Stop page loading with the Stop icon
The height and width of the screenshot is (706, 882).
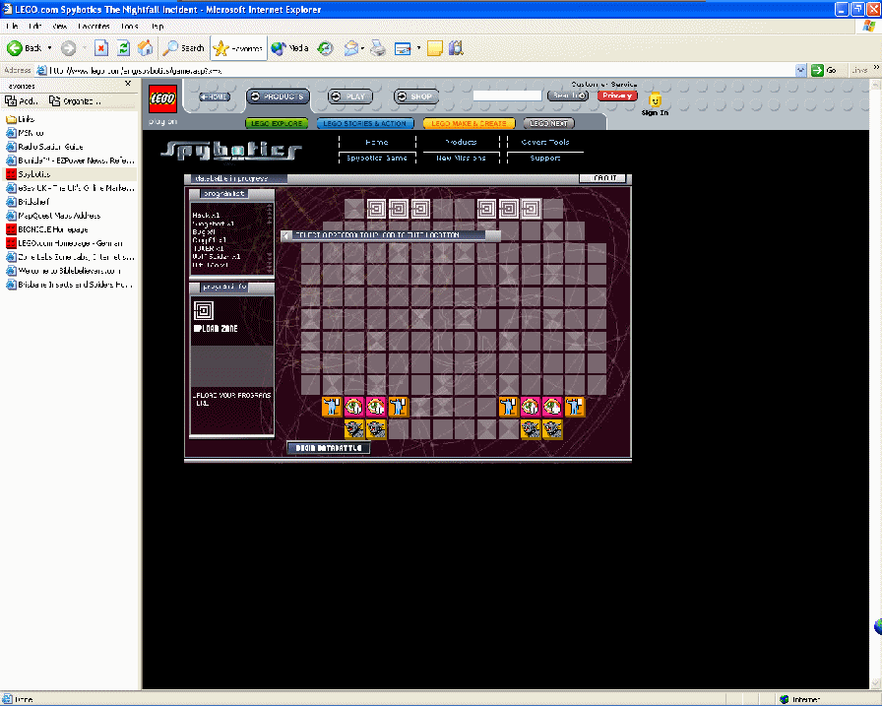pyautogui.click(x=101, y=48)
